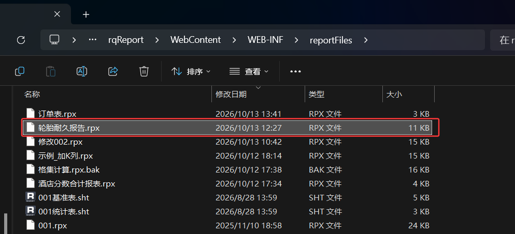Refresh the current folder view
The height and width of the screenshot is (234, 515).
[21, 40]
